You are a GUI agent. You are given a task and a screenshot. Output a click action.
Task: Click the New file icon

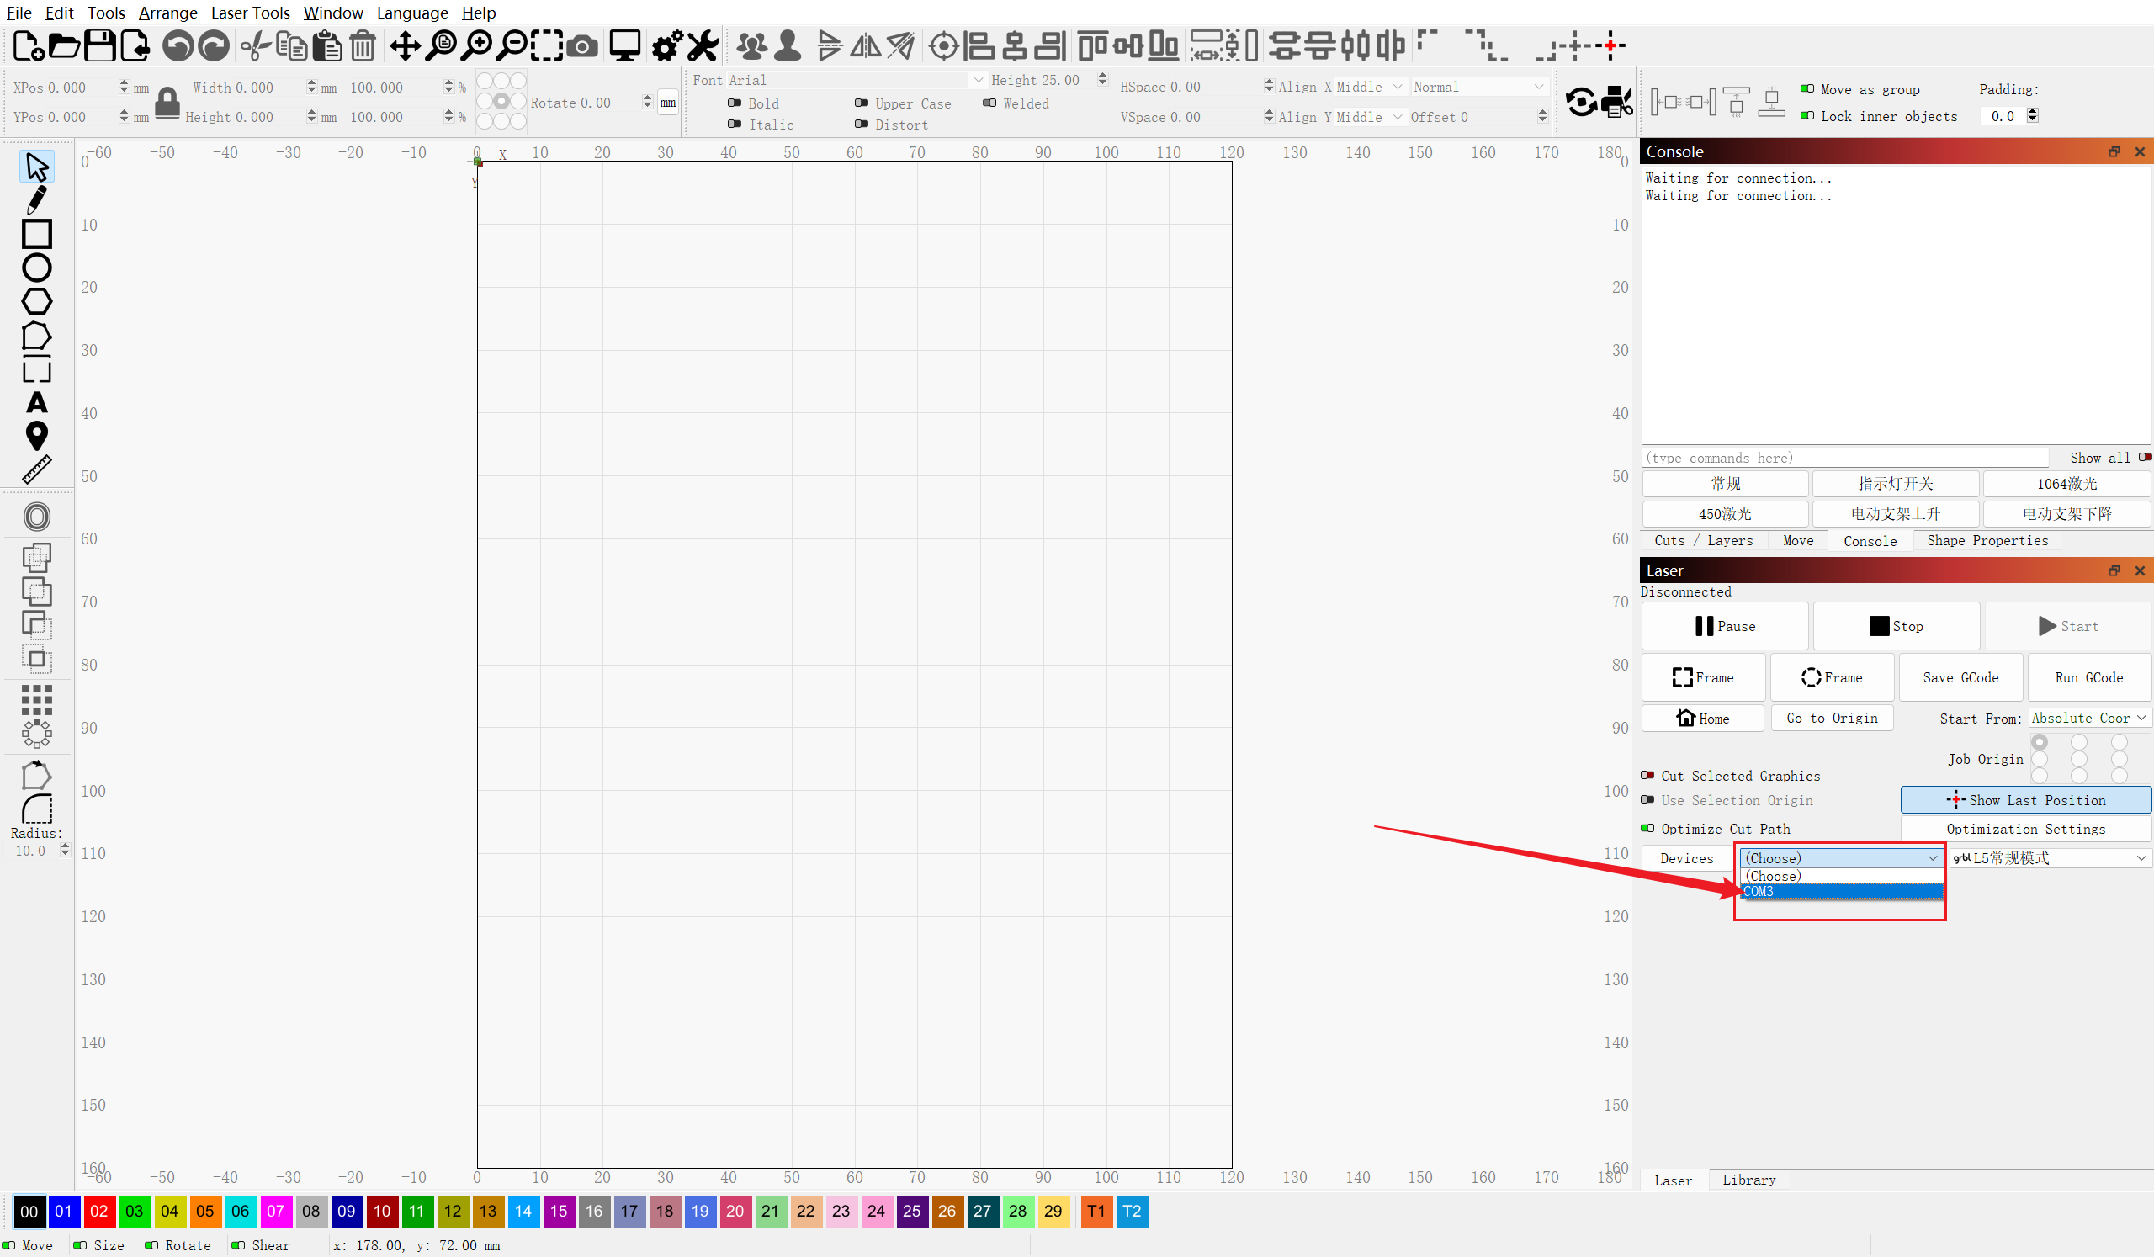pos(29,45)
